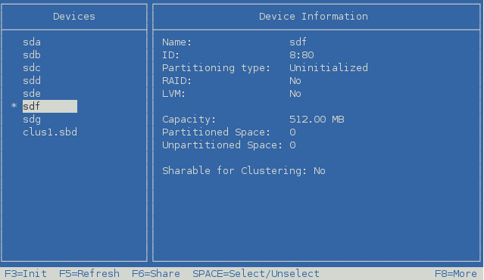This screenshot has width=484, height=280.
Task: Click the highlighted sdf device
Action: (x=50, y=107)
